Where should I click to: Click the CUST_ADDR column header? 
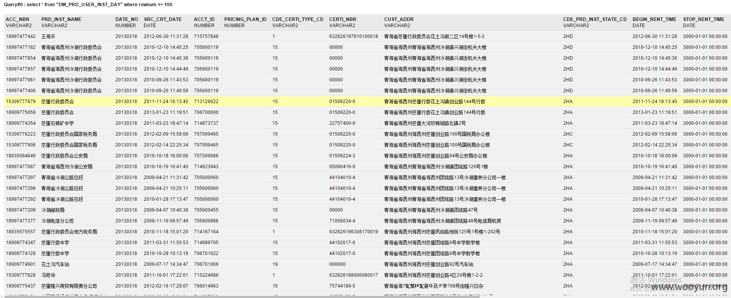[399, 19]
